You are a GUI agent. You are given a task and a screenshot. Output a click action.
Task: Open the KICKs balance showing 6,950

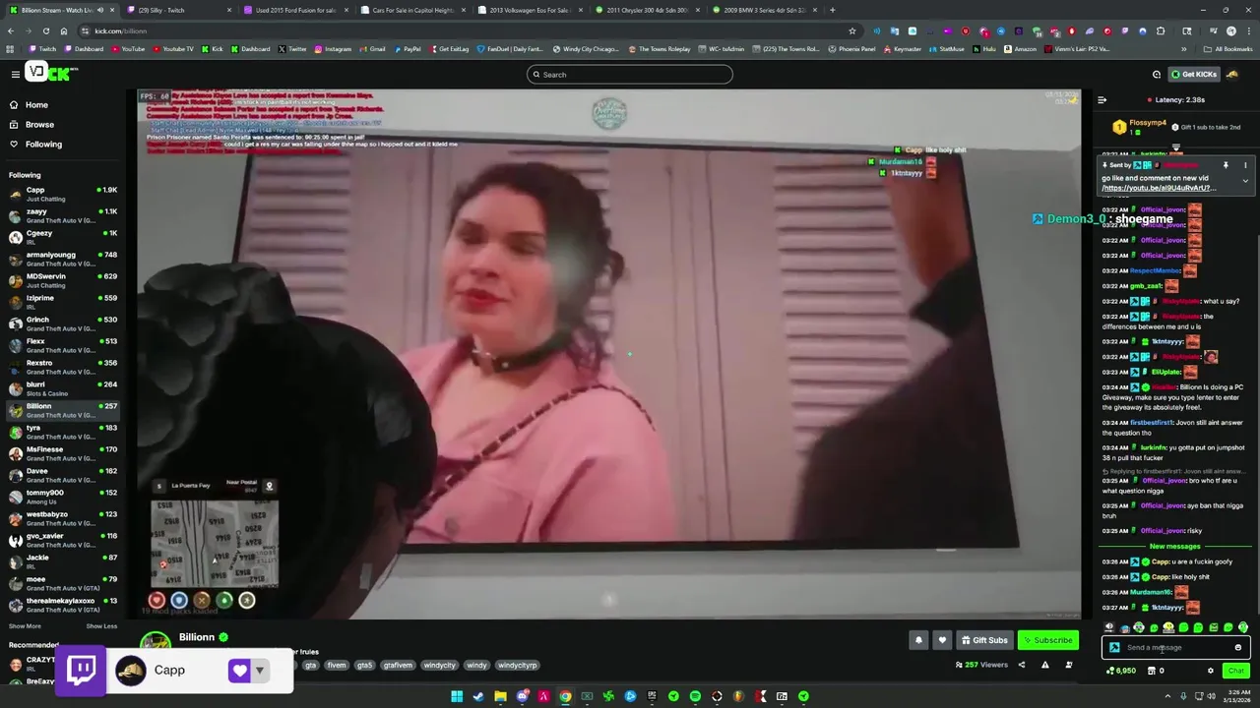click(1121, 671)
